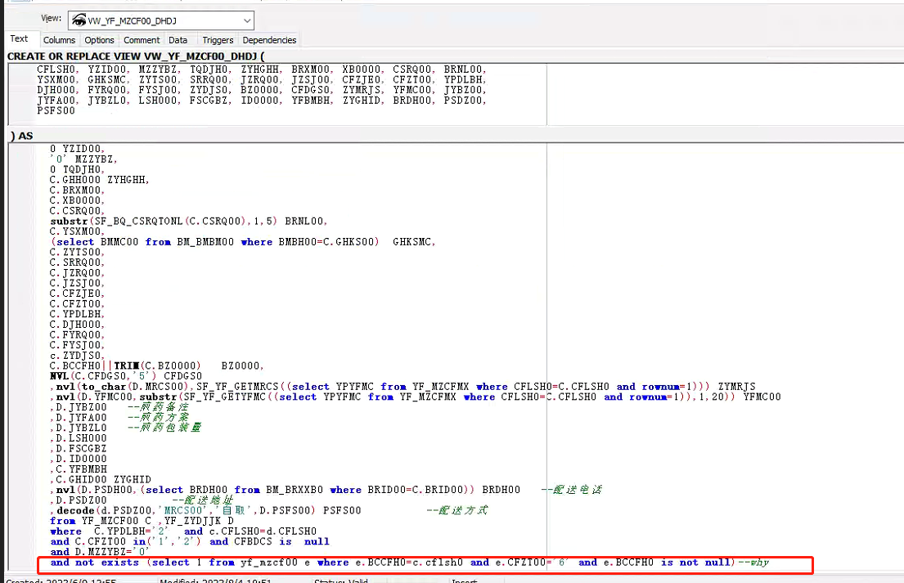The height and width of the screenshot is (583, 904).
Task: Open the View selector dropdown arrow
Action: click(247, 20)
